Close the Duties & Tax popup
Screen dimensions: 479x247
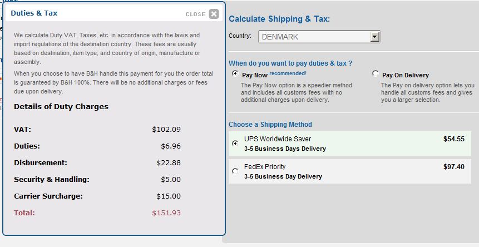click(214, 14)
